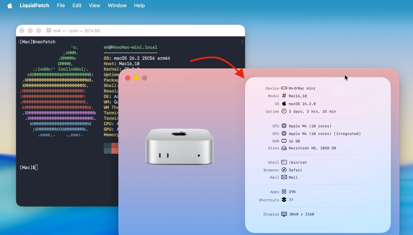Viewport: 413px width, 235px height.
Task: Click the Safari compass icon
Action: [284, 170]
